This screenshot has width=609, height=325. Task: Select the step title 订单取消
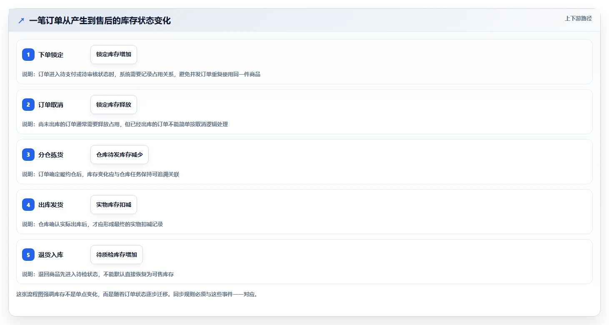(x=51, y=105)
